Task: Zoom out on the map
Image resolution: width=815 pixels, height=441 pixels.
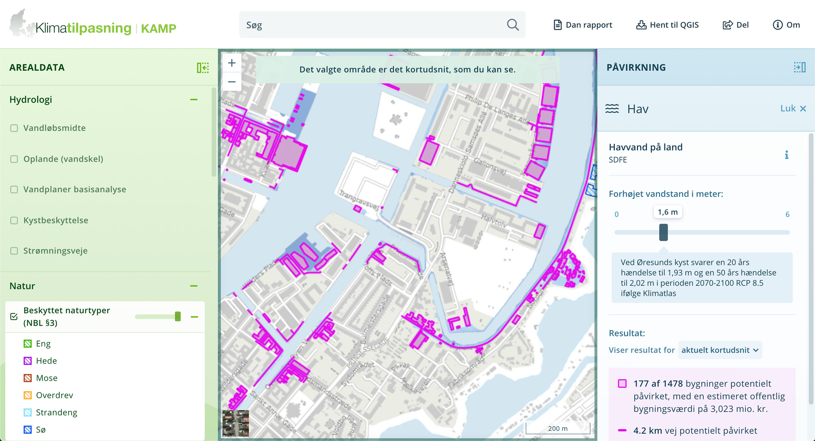Action: 232,82
